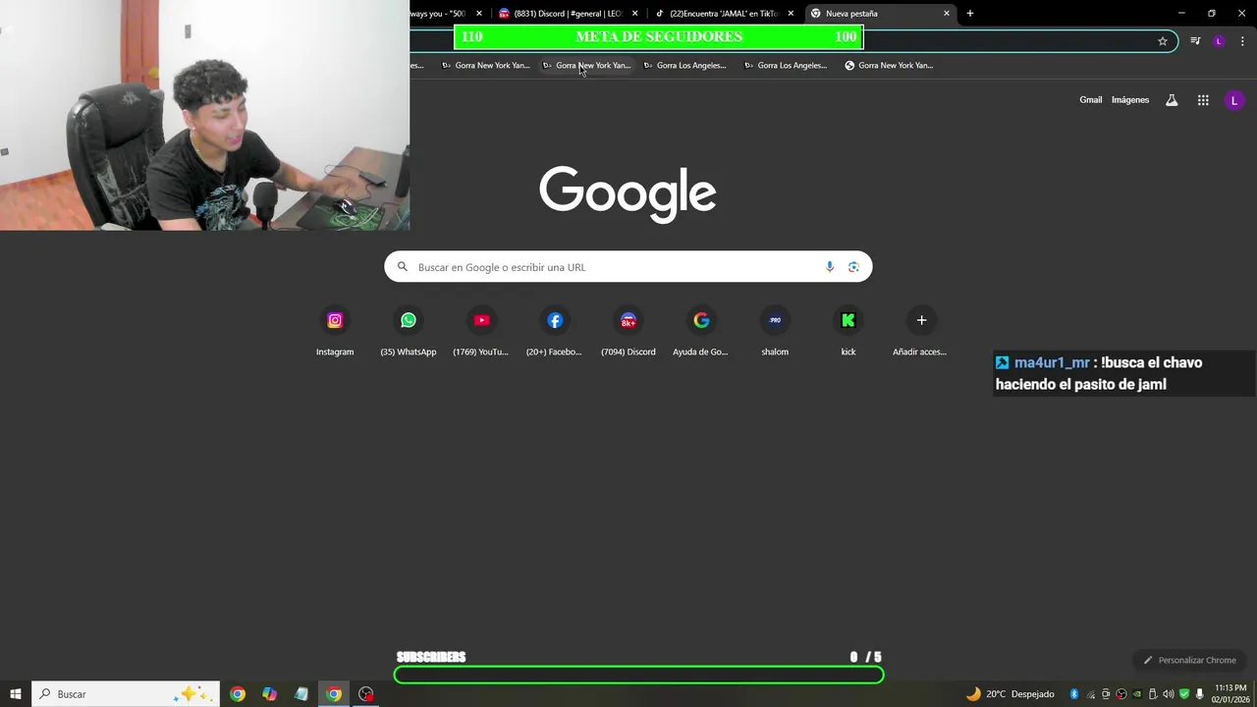The width and height of the screenshot is (1257, 707).
Task: Open the Chrome three-dot menu
Action: click(x=1242, y=41)
